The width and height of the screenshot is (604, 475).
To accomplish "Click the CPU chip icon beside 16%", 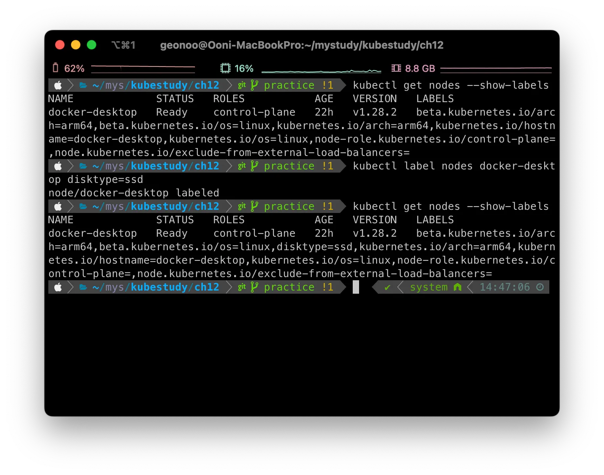I will tap(226, 68).
